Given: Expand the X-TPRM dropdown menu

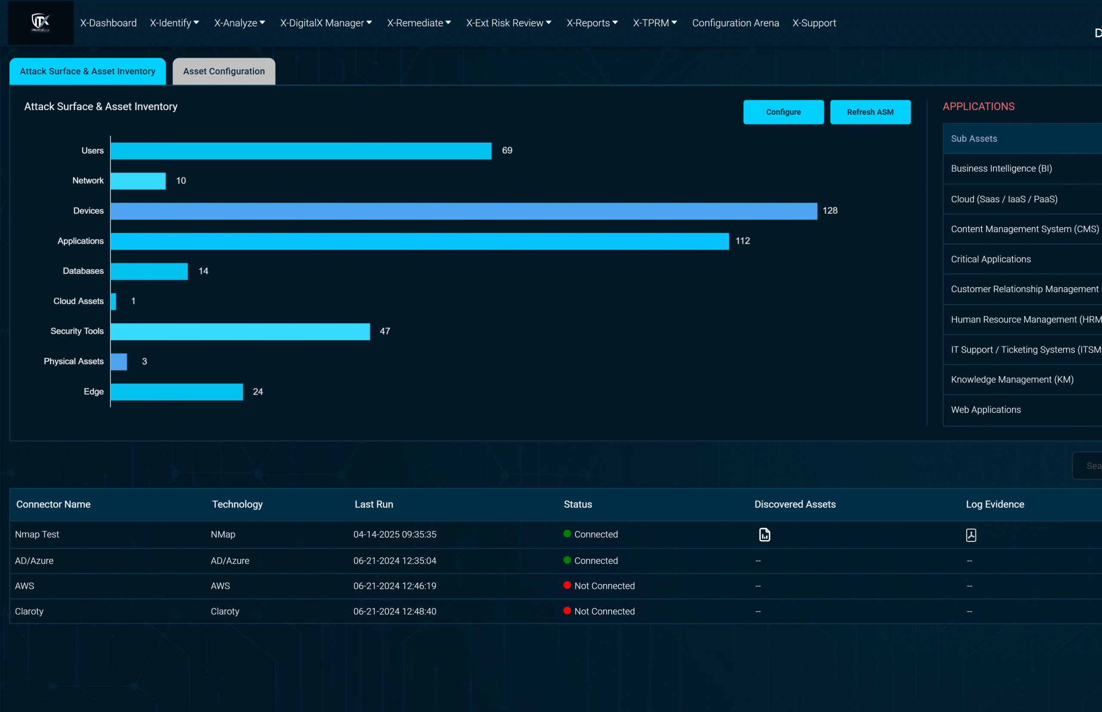Looking at the screenshot, I should [655, 23].
